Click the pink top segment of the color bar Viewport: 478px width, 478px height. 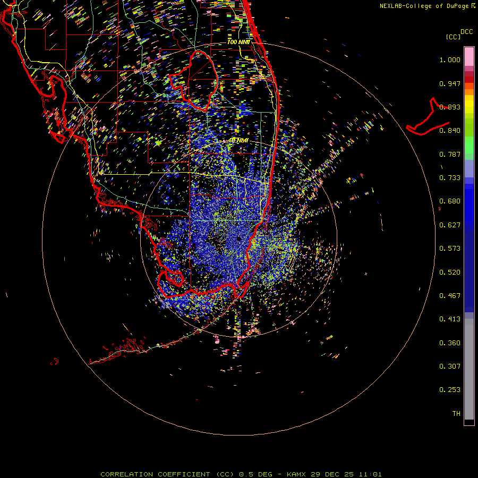pos(469,57)
